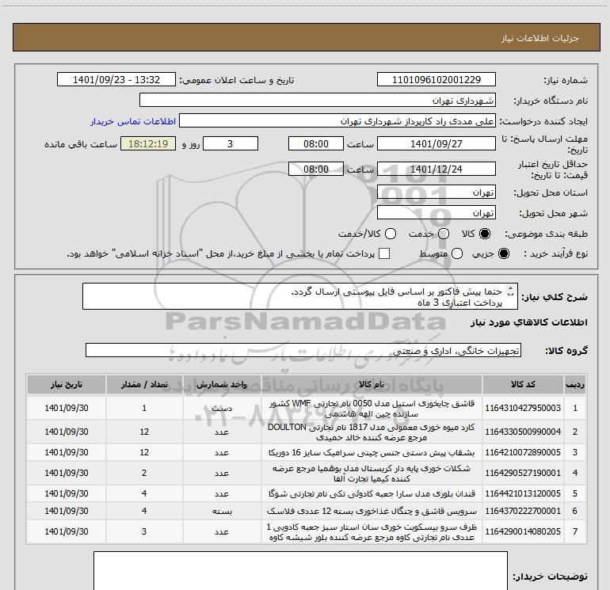The height and width of the screenshot is (590, 610).
Task: Click the ایجاد کننده درخواست field
Action: pyautogui.click(x=337, y=120)
